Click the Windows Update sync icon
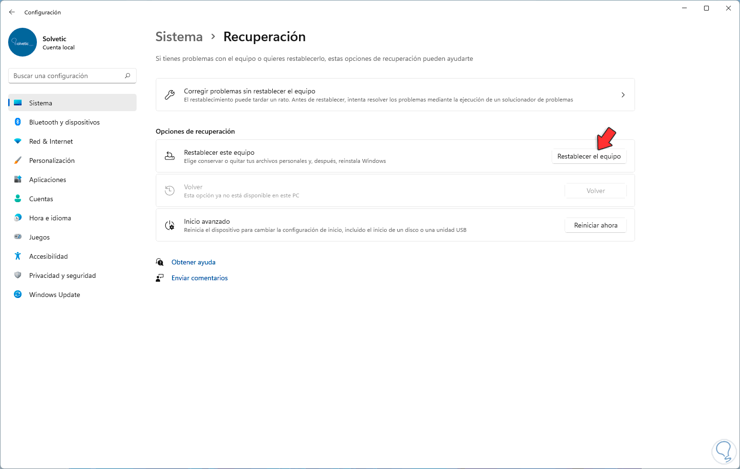 [18, 295]
